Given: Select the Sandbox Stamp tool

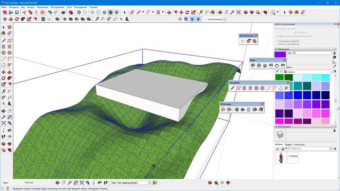Looking at the screenshot, I should pos(243,110).
